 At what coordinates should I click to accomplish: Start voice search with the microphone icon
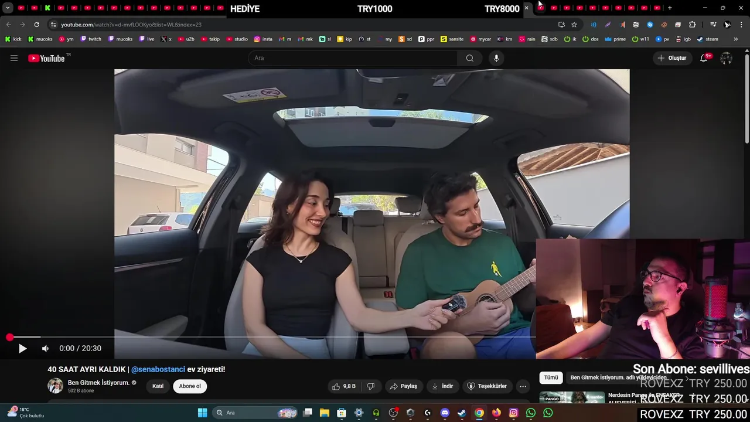tap(496, 58)
